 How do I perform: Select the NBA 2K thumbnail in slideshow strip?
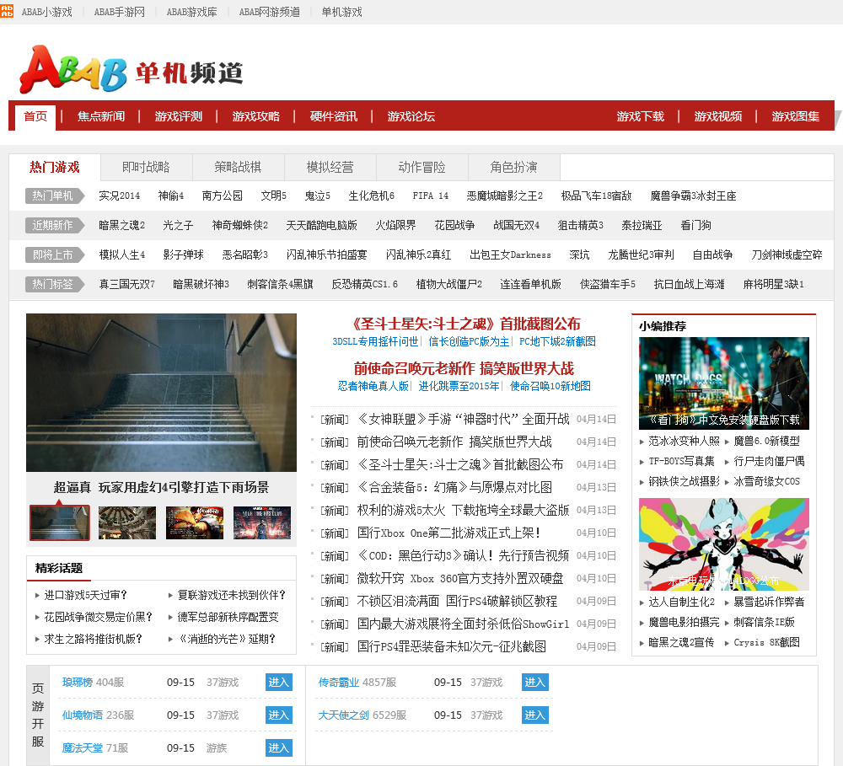pyautogui.click(x=262, y=522)
